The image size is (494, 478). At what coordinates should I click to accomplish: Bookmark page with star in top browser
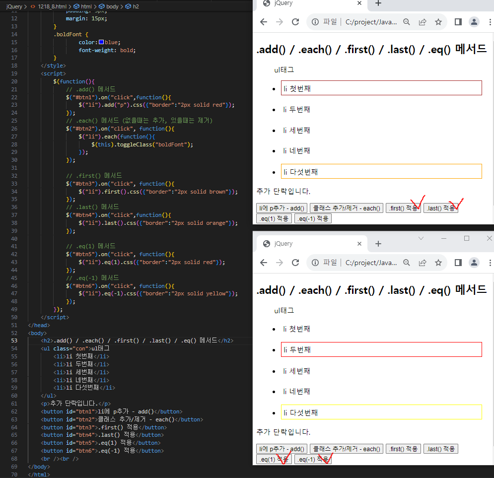(438, 22)
